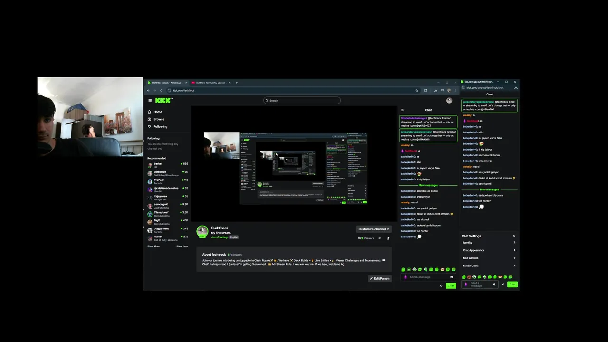
Task: Click the live stream video player
Action: point(294,164)
